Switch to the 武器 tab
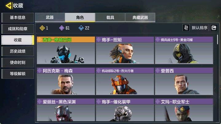This screenshot has width=221, height=124. (x=50, y=18)
